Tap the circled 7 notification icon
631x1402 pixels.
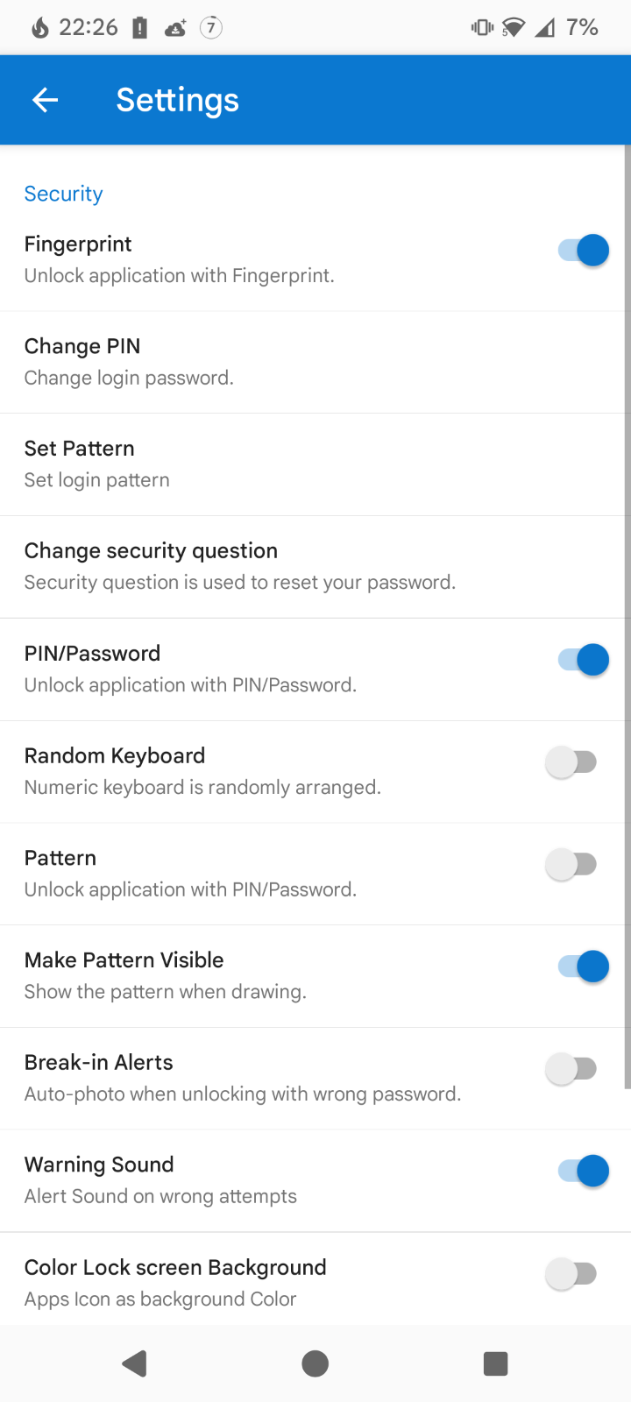click(x=210, y=28)
